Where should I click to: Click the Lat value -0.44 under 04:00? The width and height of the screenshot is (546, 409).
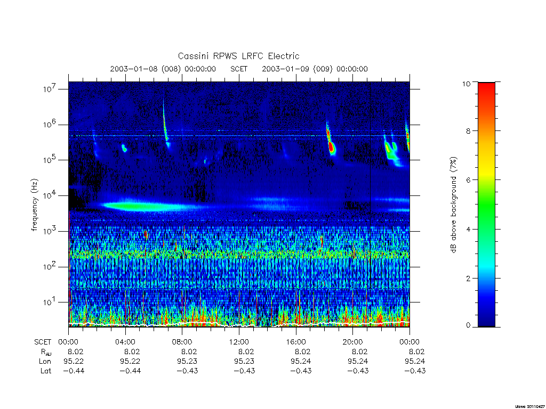130,371
